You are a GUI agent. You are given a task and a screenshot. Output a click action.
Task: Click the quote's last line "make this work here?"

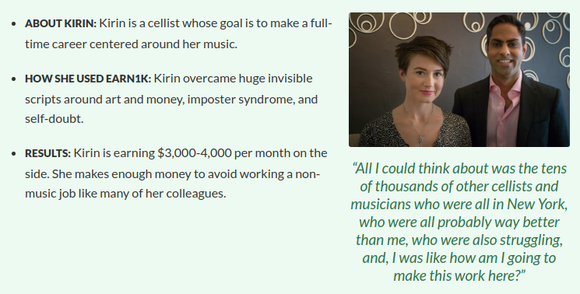459,275
